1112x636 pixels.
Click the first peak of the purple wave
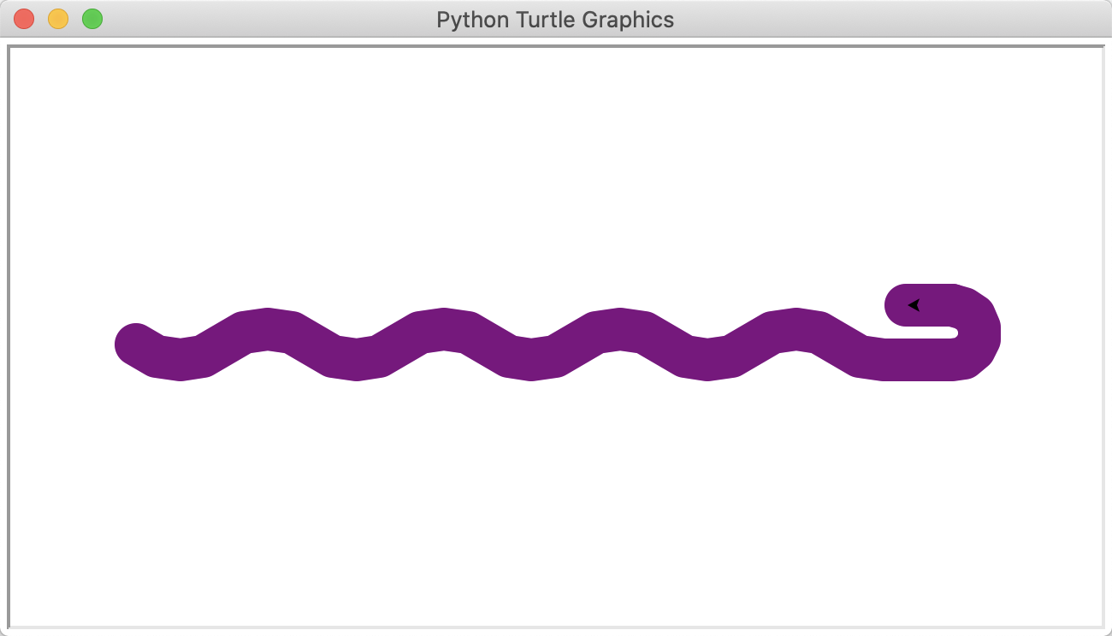pos(268,329)
